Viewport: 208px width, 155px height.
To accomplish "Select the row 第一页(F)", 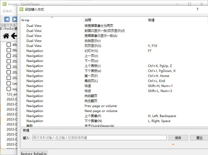I will point(114,76).
